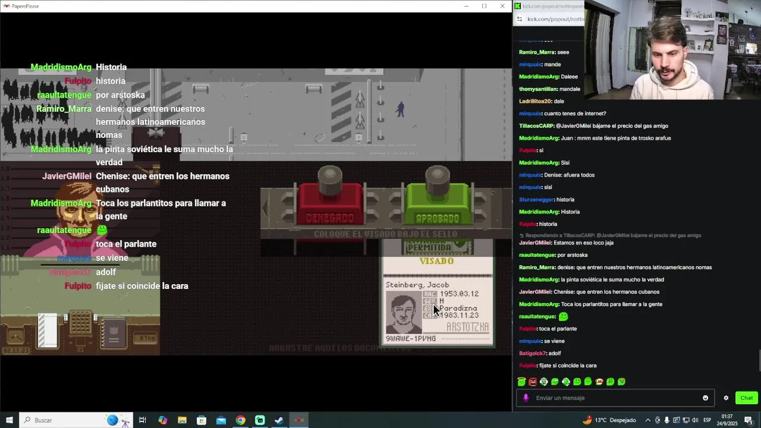Viewport: 761px width, 428px height.
Task: Click the reply reference to TillacosCARP
Action: coord(611,235)
